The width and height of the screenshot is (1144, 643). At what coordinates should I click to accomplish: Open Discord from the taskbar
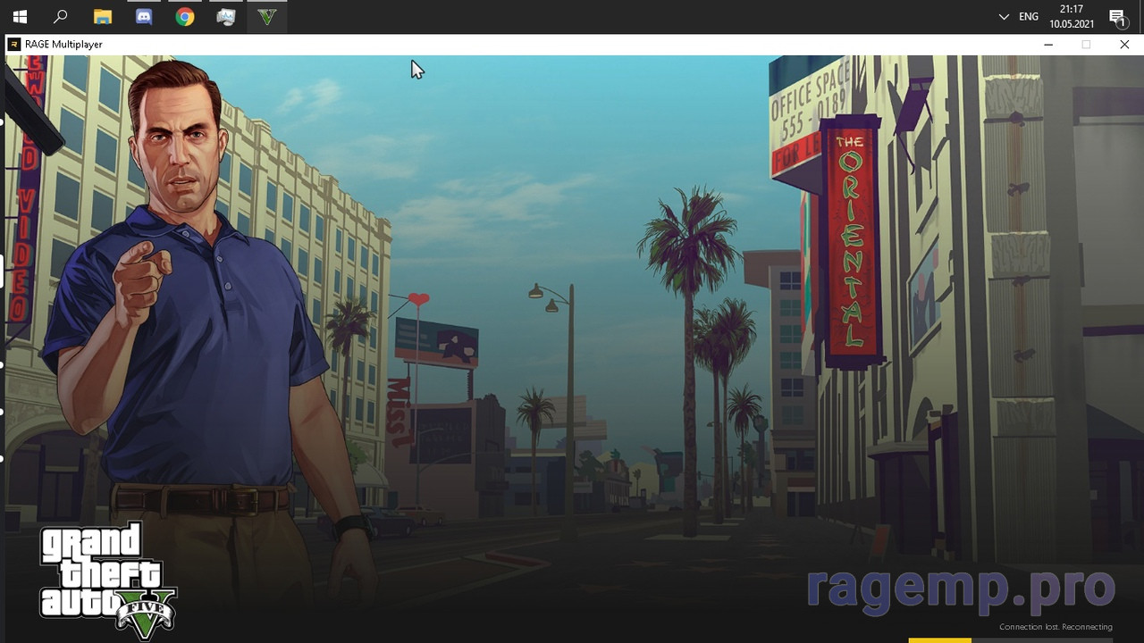click(x=144, y=16)
